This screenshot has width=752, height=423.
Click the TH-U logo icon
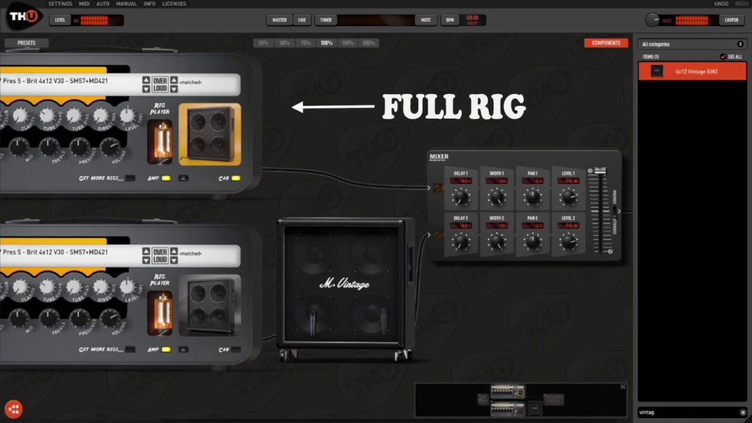(x=25, y=16)
